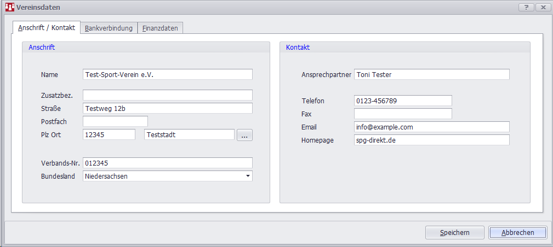Close the Vereinsdaten dialog window
The height and width of the screenshot is (247, 553).
pyautogui.click(x=543, y=7)
